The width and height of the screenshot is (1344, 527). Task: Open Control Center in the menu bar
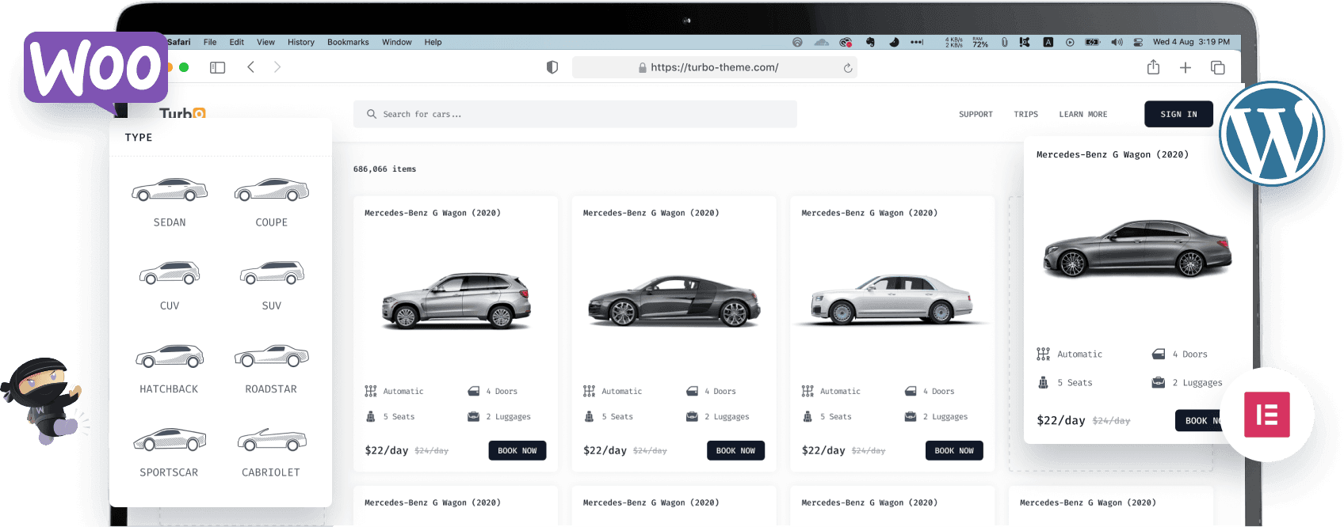coord(1138,42)
